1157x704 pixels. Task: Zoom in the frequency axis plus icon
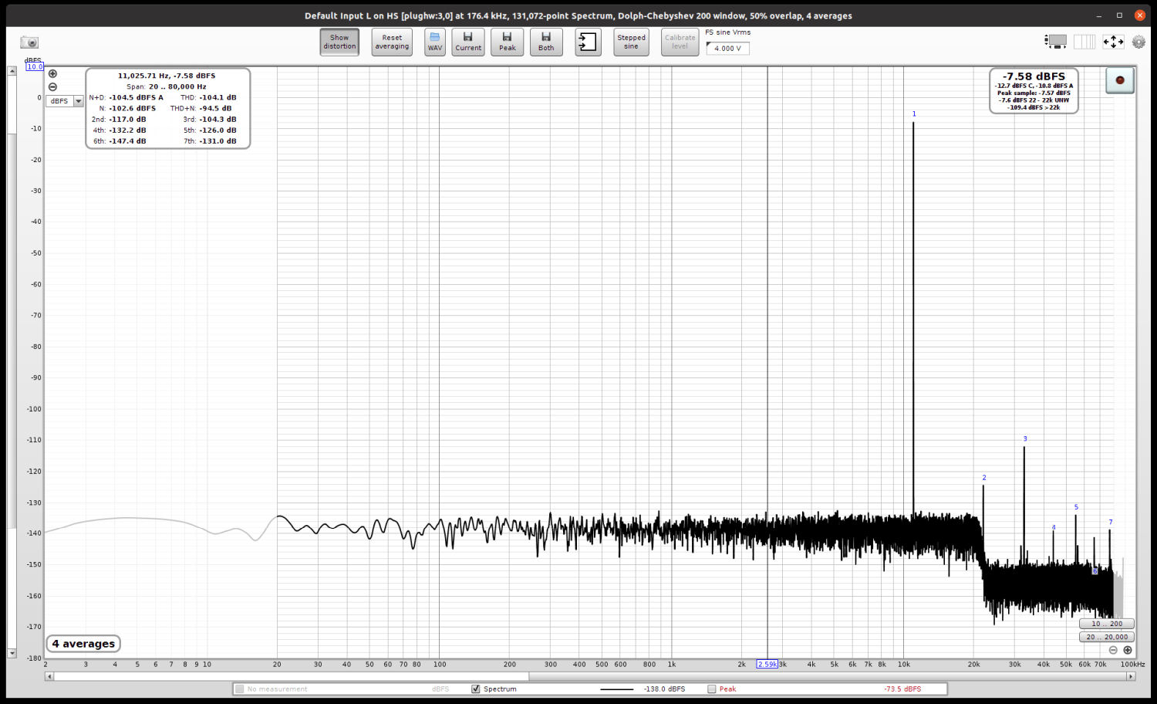(1128, 650)
